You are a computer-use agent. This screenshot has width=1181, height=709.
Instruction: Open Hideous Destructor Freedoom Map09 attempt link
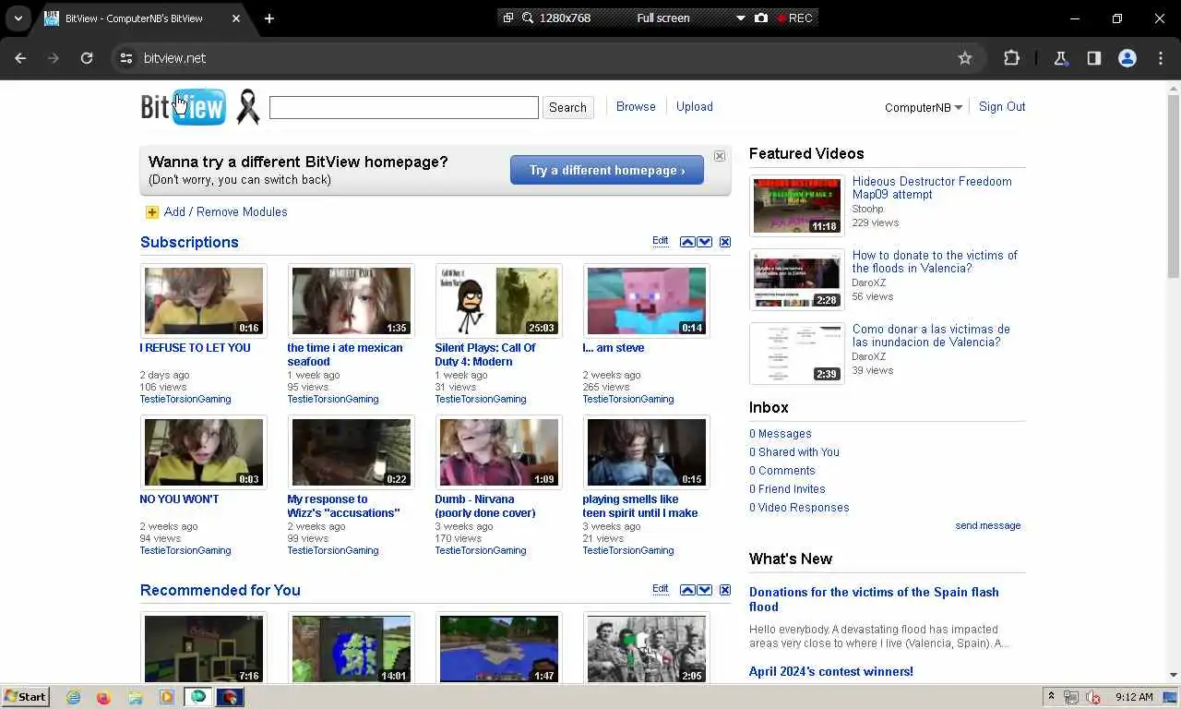pos(932,188)
